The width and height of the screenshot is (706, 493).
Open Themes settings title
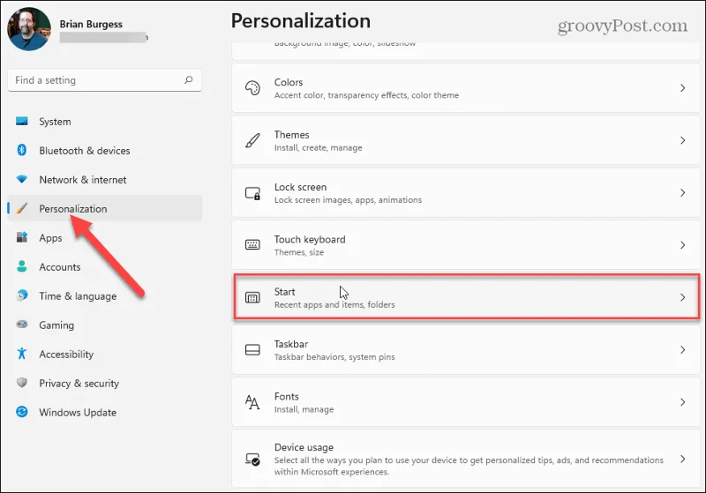click(x=292, y=135)
